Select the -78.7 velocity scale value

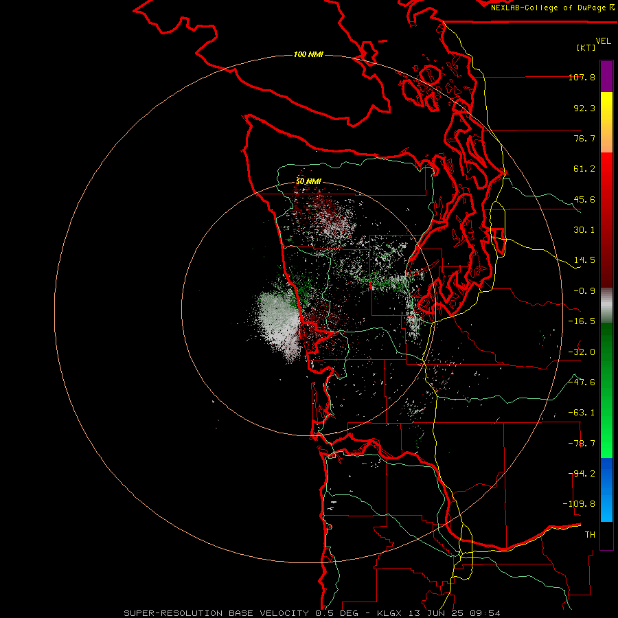coord(582,444)
